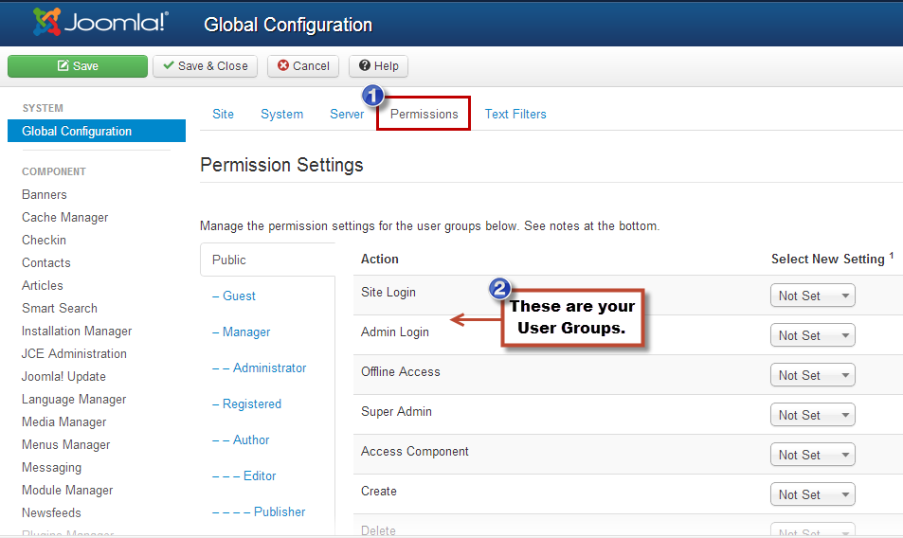Switch to the System tab

tap(281, 114)
